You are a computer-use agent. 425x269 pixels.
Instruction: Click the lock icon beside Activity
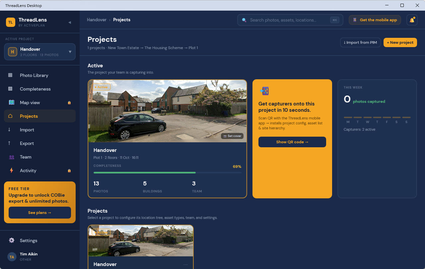[69, 170]
